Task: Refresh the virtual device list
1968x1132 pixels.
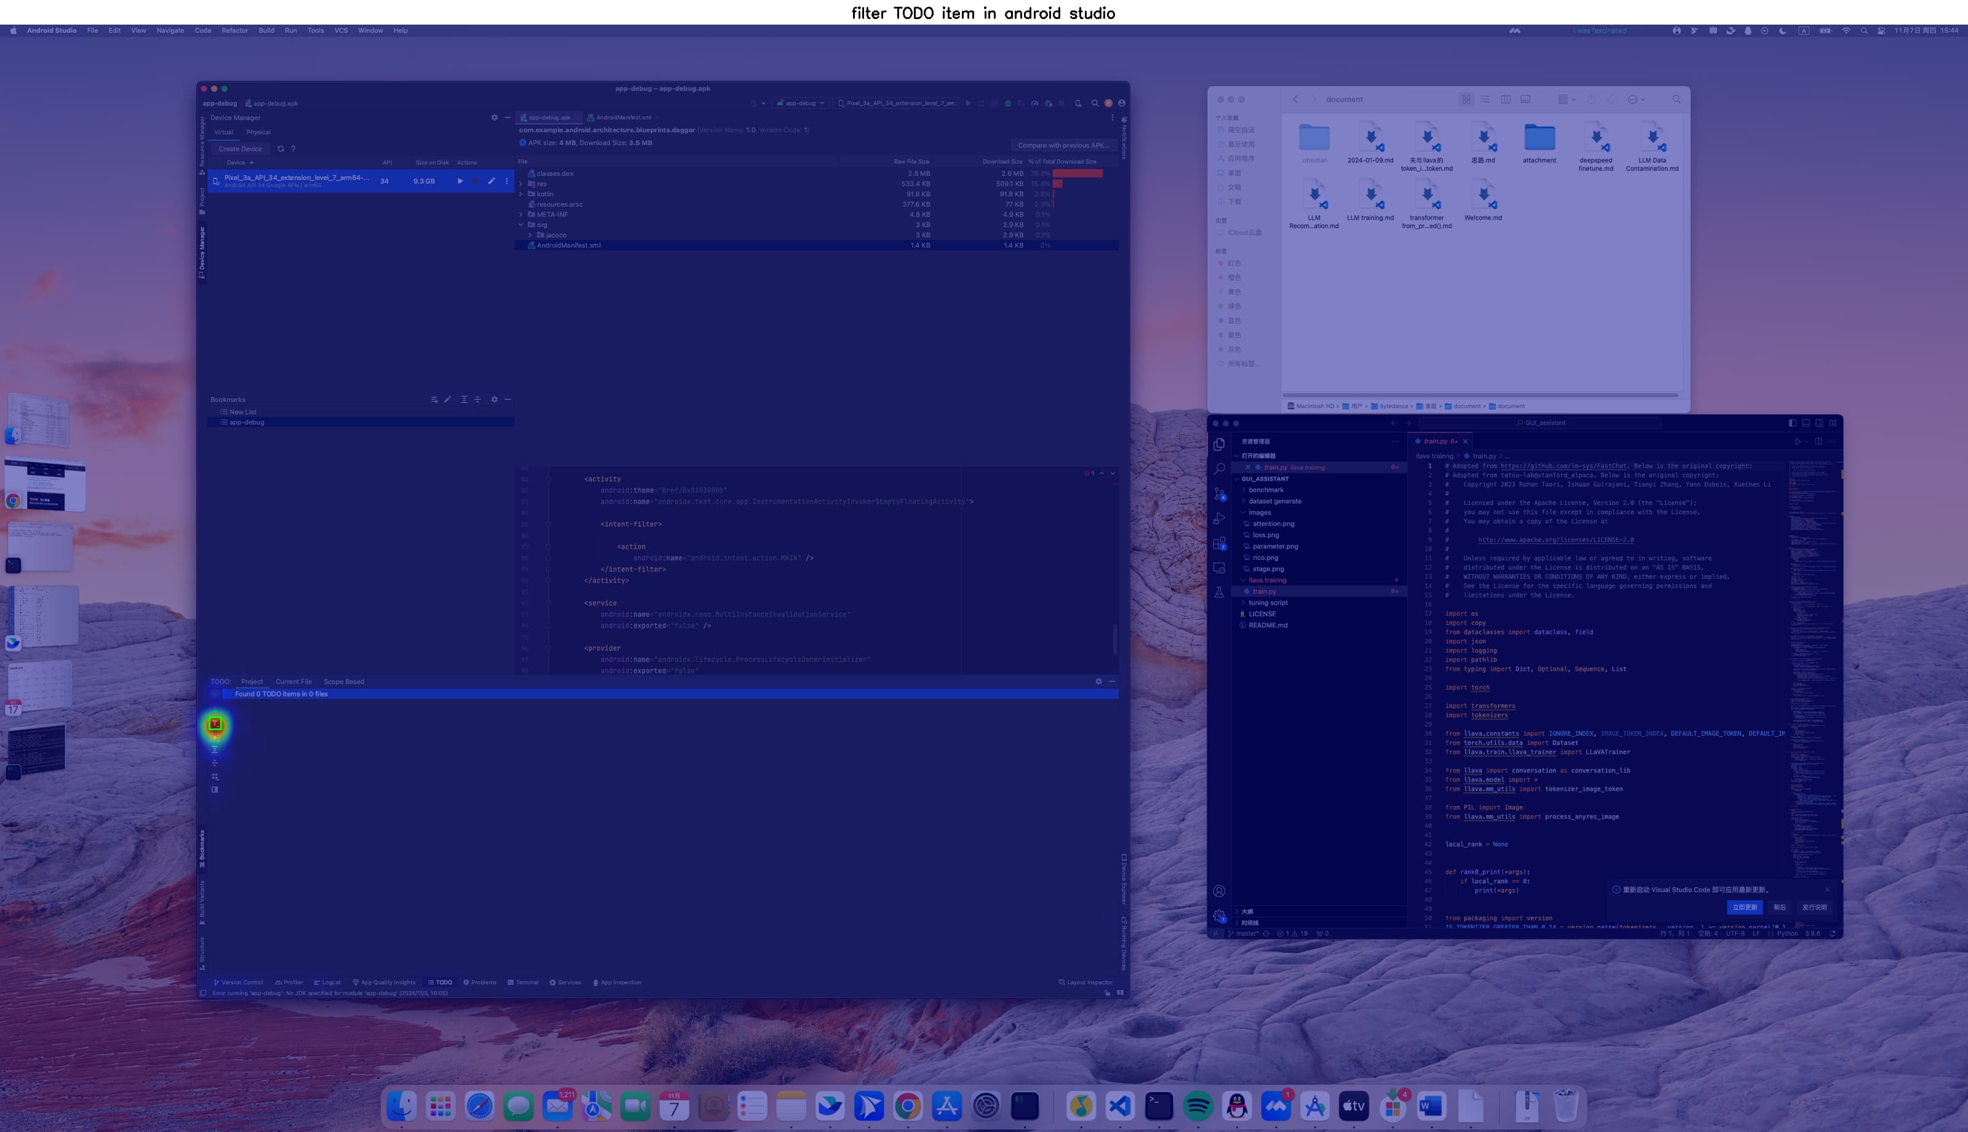Action: (280, 148)
